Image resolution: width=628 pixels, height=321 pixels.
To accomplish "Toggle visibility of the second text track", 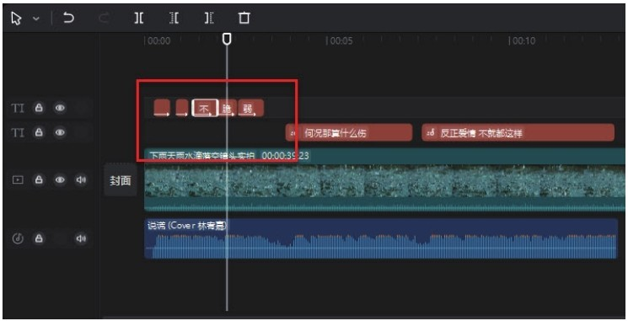I will (x=60, y=132).
